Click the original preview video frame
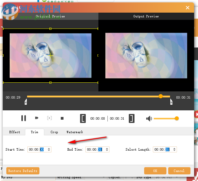This screenshot has height=181, width=198. 51,56
